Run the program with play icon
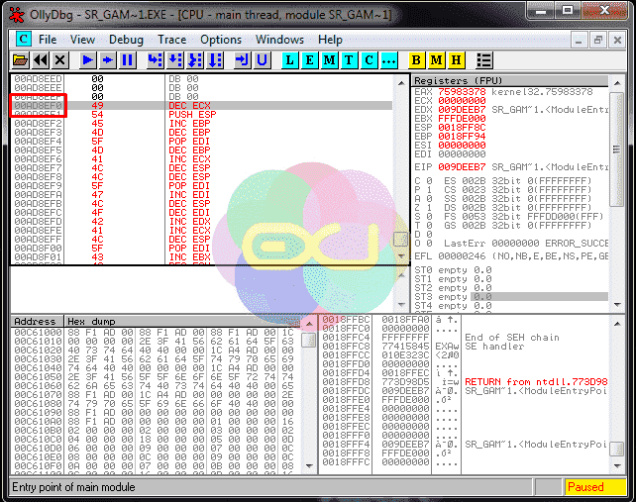 click(87, 60)
